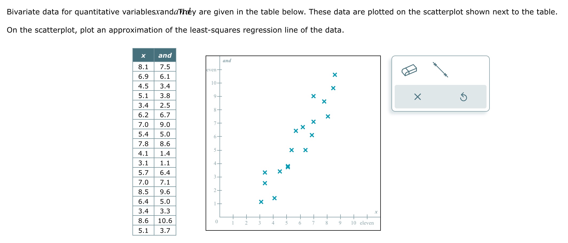Image resolution: width=568 pixels, height=243 pixels.
Task: Select the table row with values 8.1 and 7.5
Action: 154,67
